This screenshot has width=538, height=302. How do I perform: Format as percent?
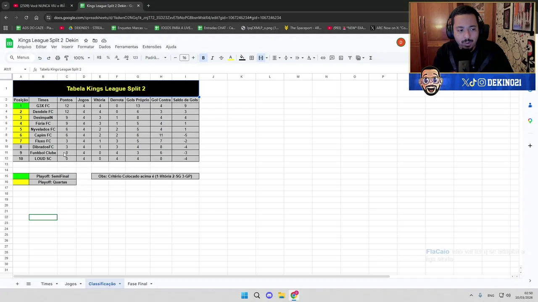[108, 57]
